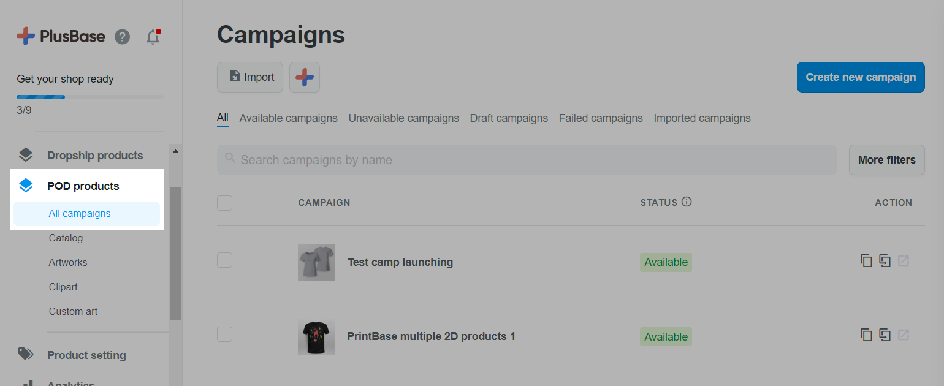This screenshot has width=944, height=386.
Task: Open the help question mark icon
Action: pos(123,37)
